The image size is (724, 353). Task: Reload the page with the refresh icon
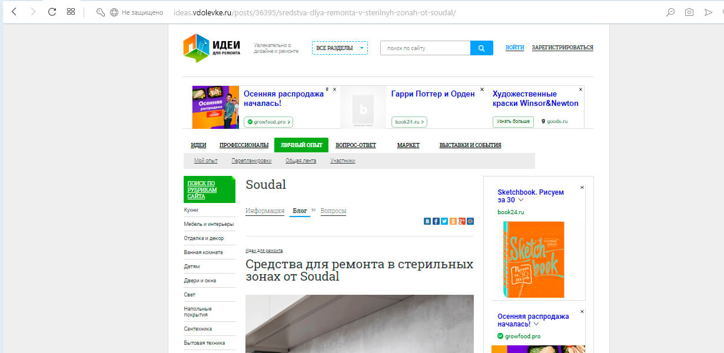(x=52, y=12)
